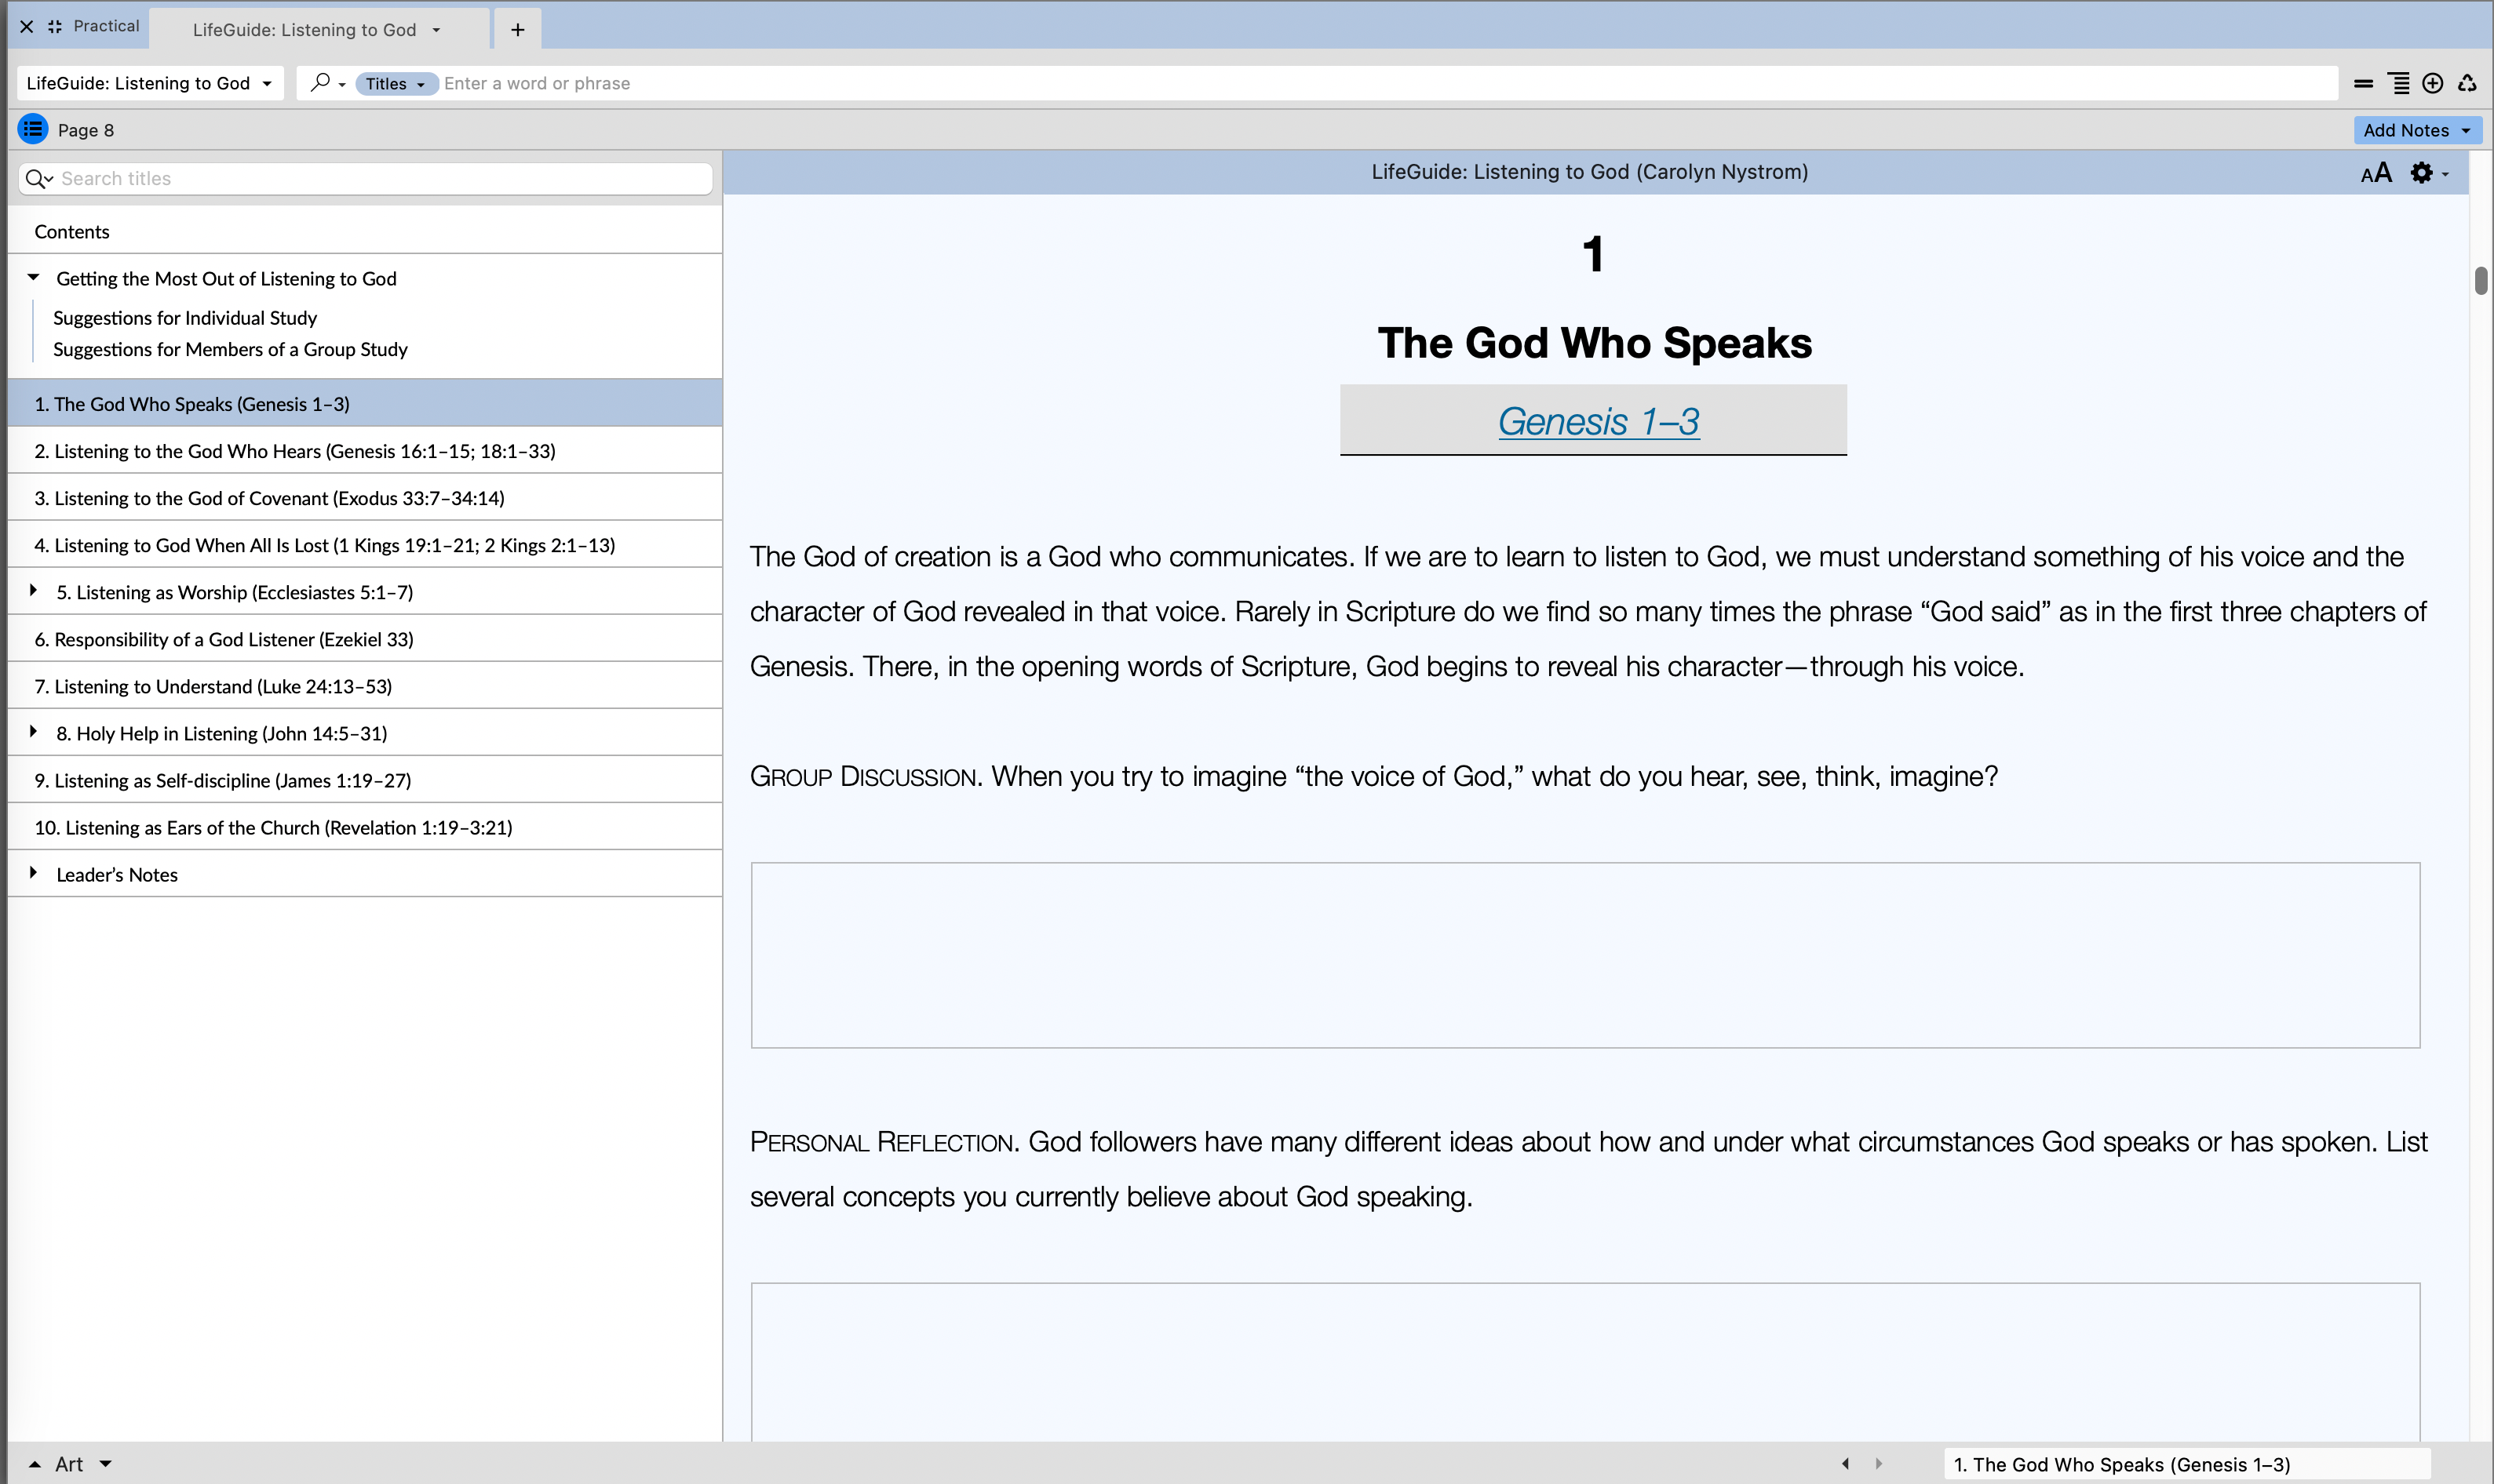Click the magnifier search icon in toolbar
This screenshot has width=2494, height=1484.
click(320, 83)
